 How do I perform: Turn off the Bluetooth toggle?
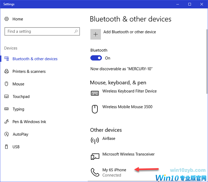point(96,58)
